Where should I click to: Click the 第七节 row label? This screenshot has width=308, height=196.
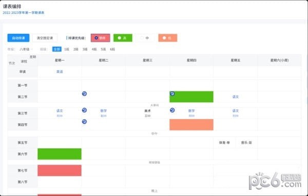click(x=23, y=170)
